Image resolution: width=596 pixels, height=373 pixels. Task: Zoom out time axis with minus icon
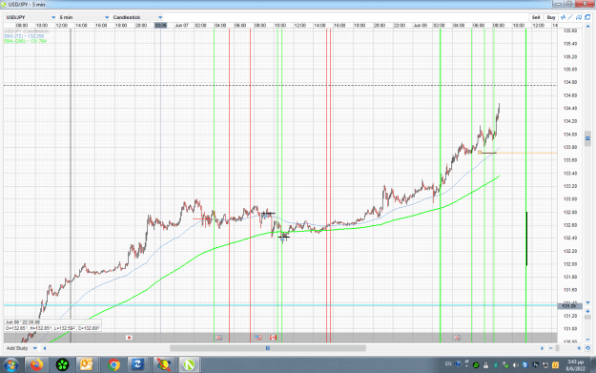(551, 348)
